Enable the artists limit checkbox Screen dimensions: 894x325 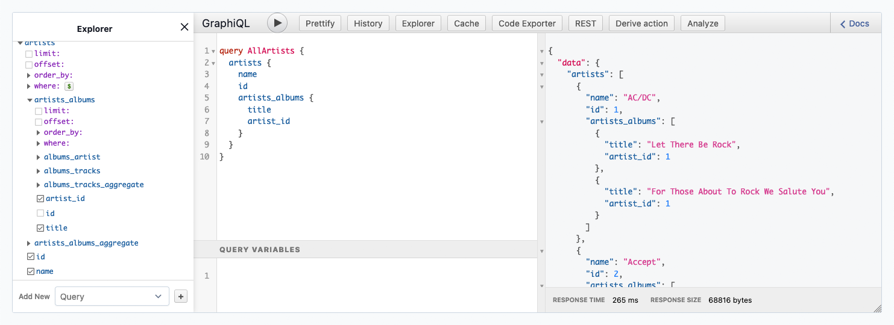[29, 54]
